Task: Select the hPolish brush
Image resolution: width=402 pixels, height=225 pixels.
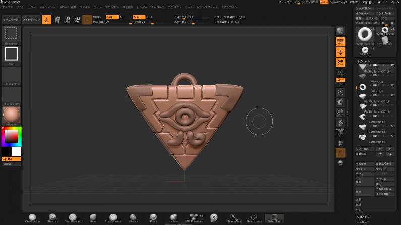Action: point(133,217)
